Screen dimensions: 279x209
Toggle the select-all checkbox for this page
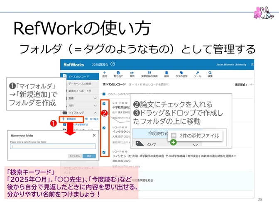(x=104, y=94)
